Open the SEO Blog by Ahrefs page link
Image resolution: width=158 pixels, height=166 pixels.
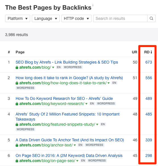[67, 62]
